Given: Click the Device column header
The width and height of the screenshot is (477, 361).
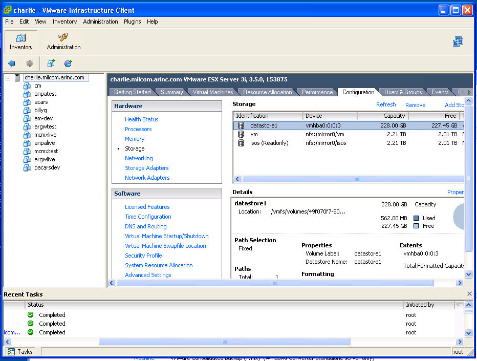Looking at the screenshot, I should [x=330, y=116].
